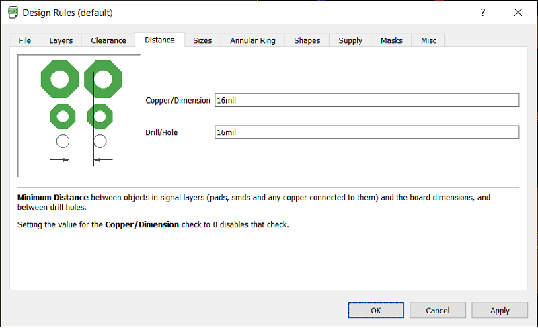Click the help question mark button

482,13
